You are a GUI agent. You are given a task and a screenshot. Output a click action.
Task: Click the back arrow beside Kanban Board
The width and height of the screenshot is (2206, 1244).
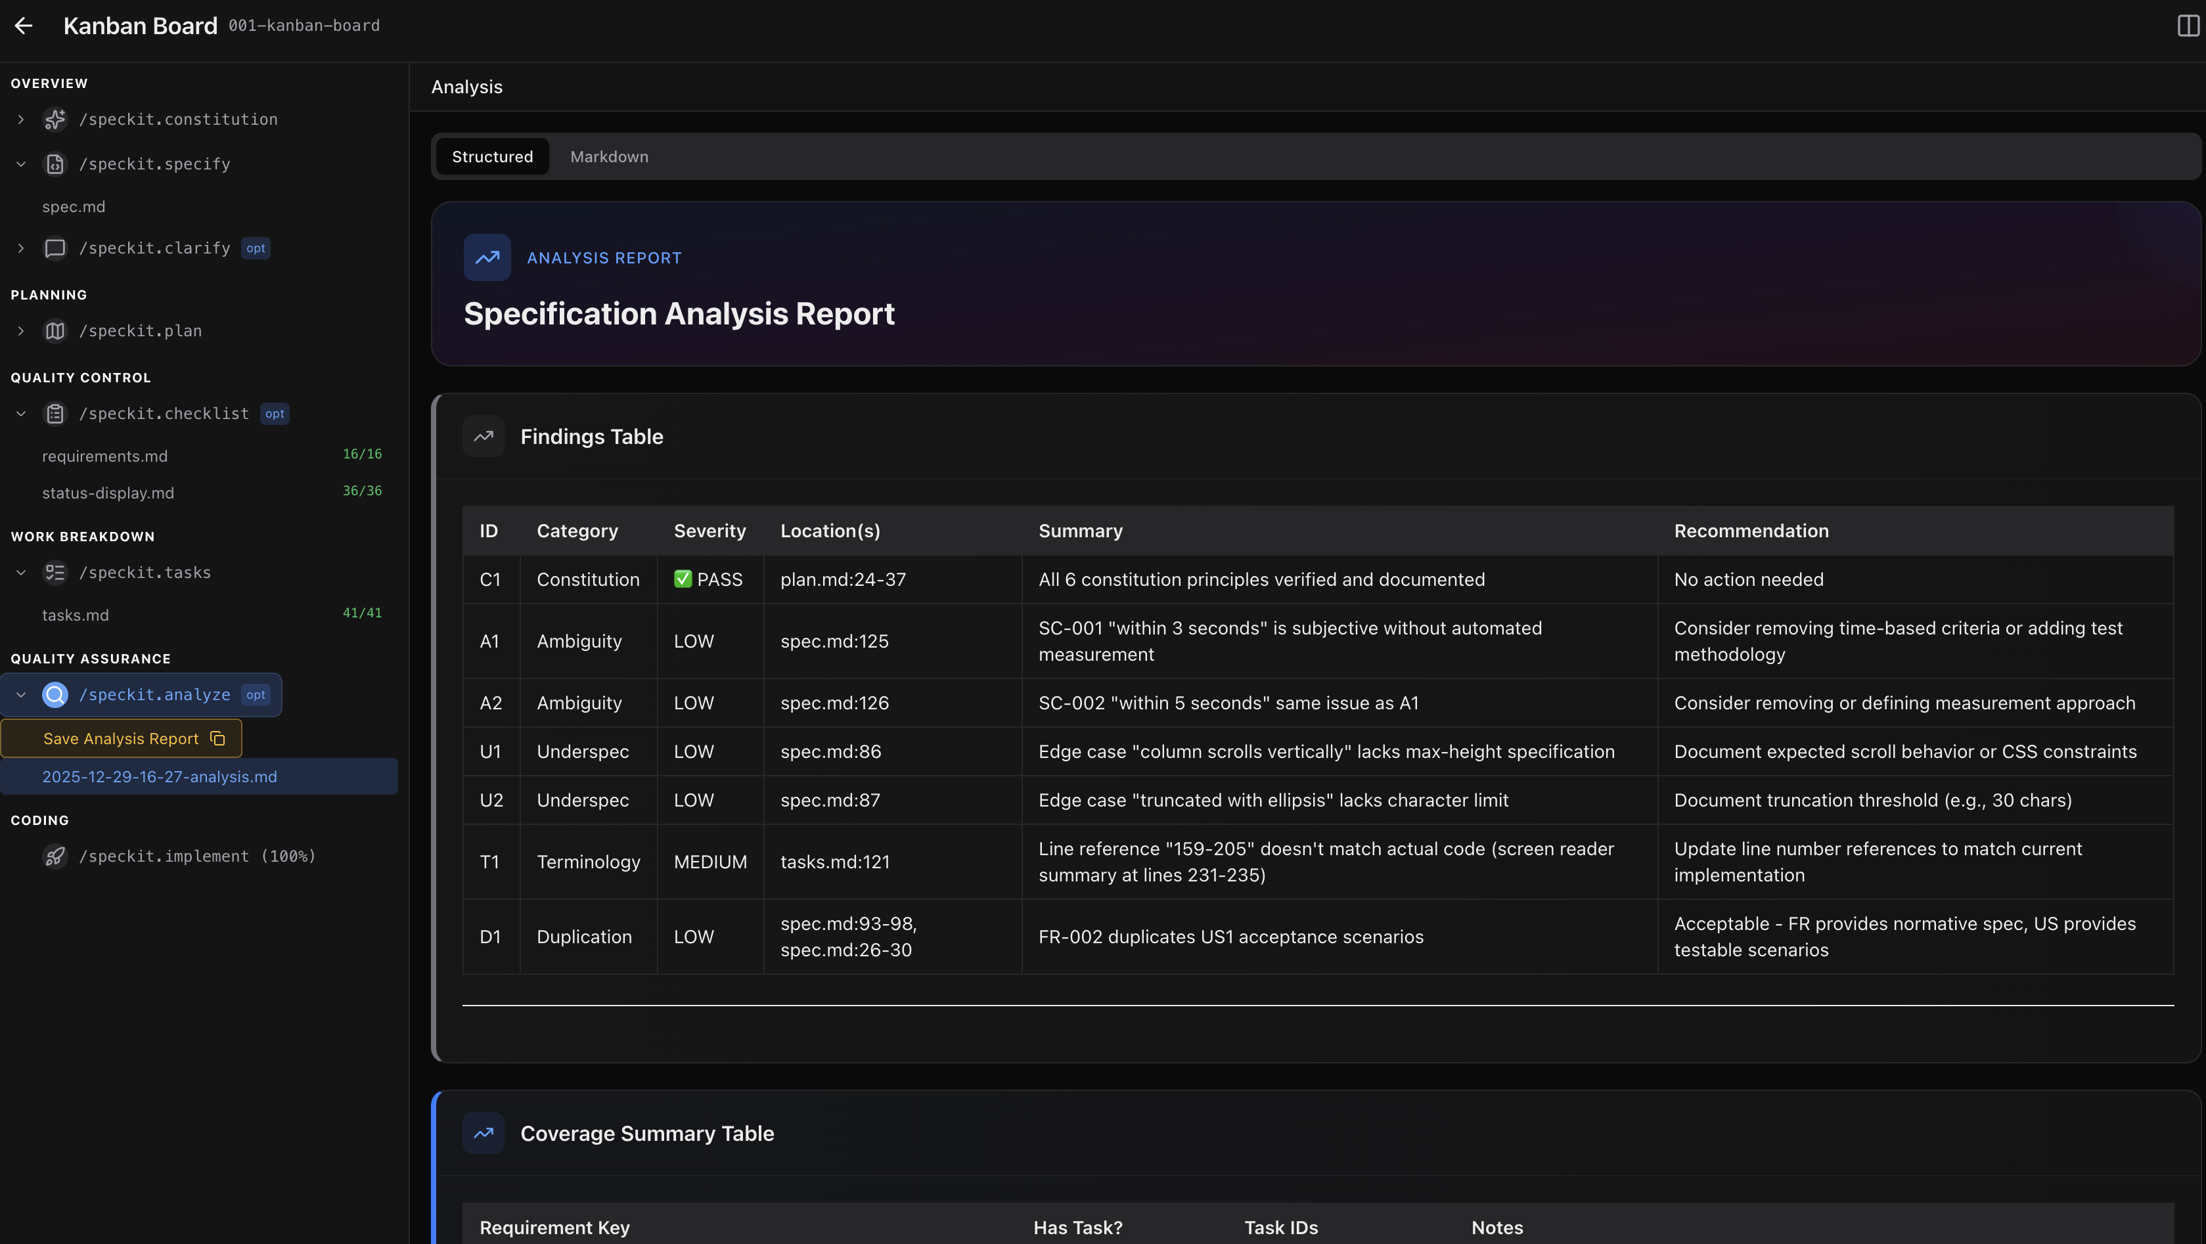(23, 26)
